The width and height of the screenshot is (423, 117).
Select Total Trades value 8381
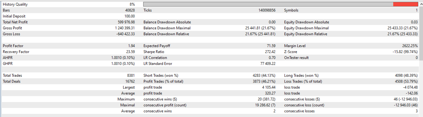pos(131,76)
